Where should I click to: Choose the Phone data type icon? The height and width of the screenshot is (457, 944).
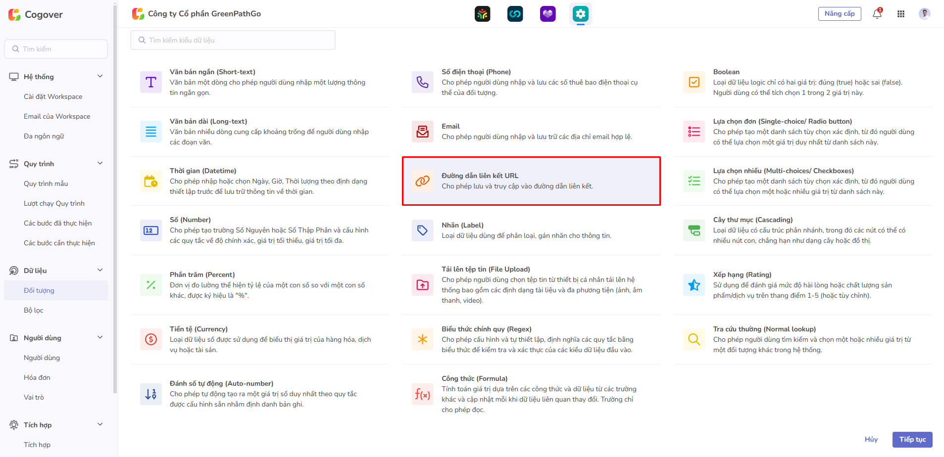coord(422,82)
